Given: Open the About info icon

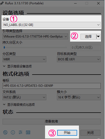Looking at the screenshot, I should click(13, 132).
